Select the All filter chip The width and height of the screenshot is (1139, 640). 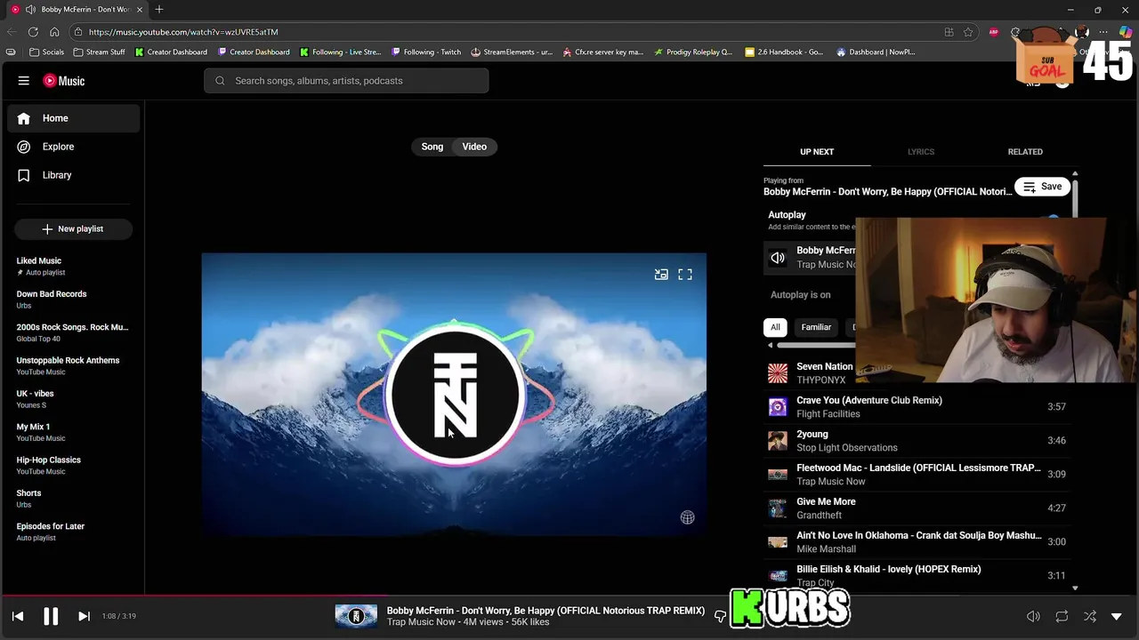[775, 327]
